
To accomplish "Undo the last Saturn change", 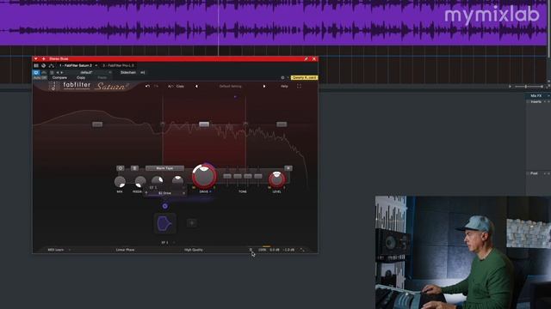I will 147,86.
